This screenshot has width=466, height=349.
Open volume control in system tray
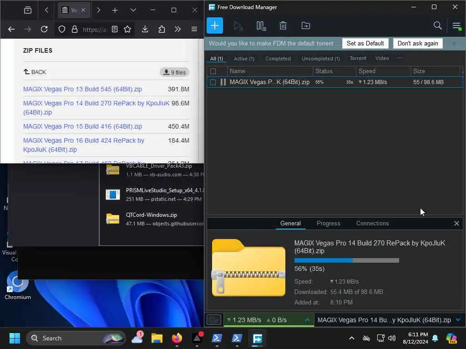coord(392,338)
